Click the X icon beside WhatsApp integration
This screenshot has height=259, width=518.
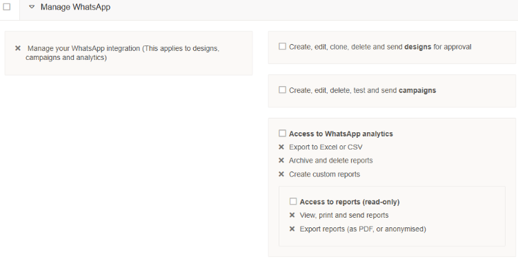pyautogui.click(x=18, y=48)
